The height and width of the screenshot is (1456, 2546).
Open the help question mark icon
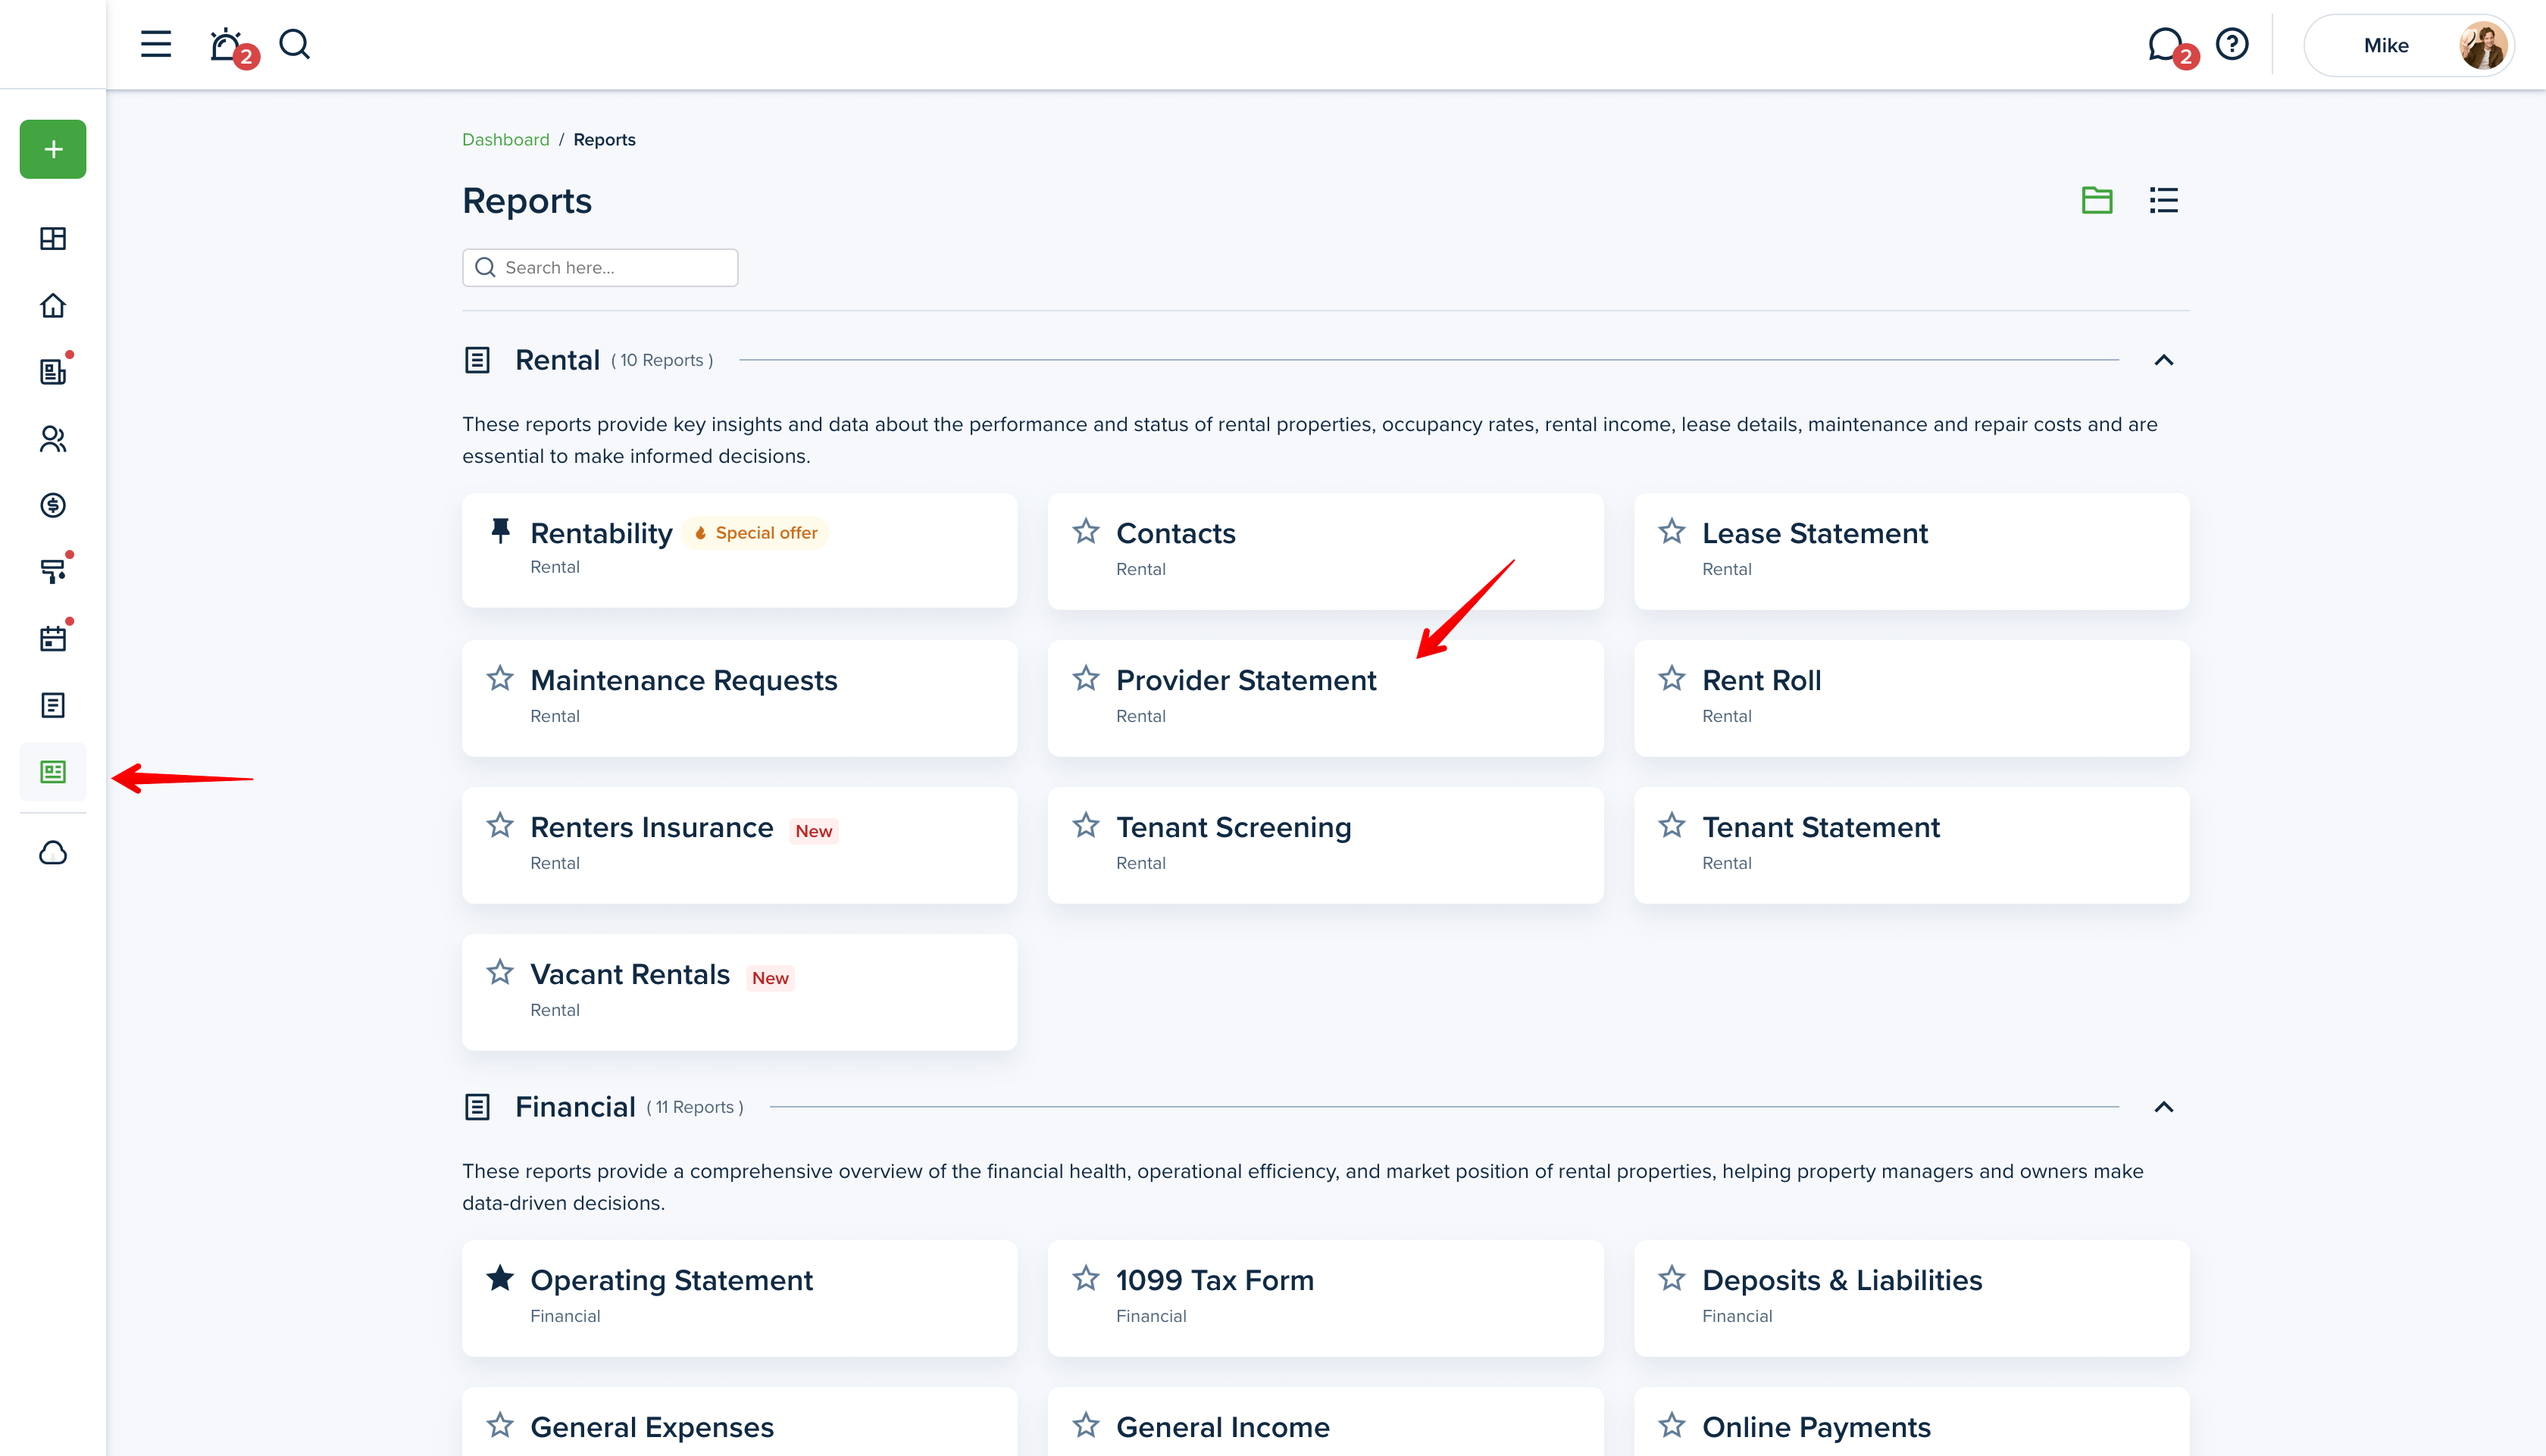click(x=2232, y=44)
